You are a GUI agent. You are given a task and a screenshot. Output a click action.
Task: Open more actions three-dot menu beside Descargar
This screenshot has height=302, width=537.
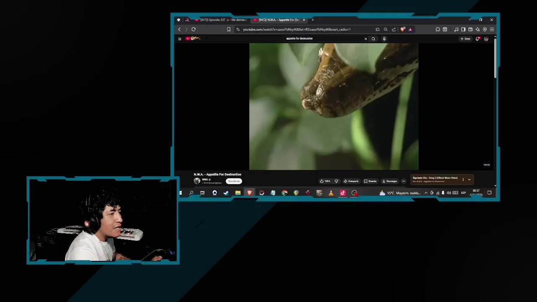[x=404, y=181]
